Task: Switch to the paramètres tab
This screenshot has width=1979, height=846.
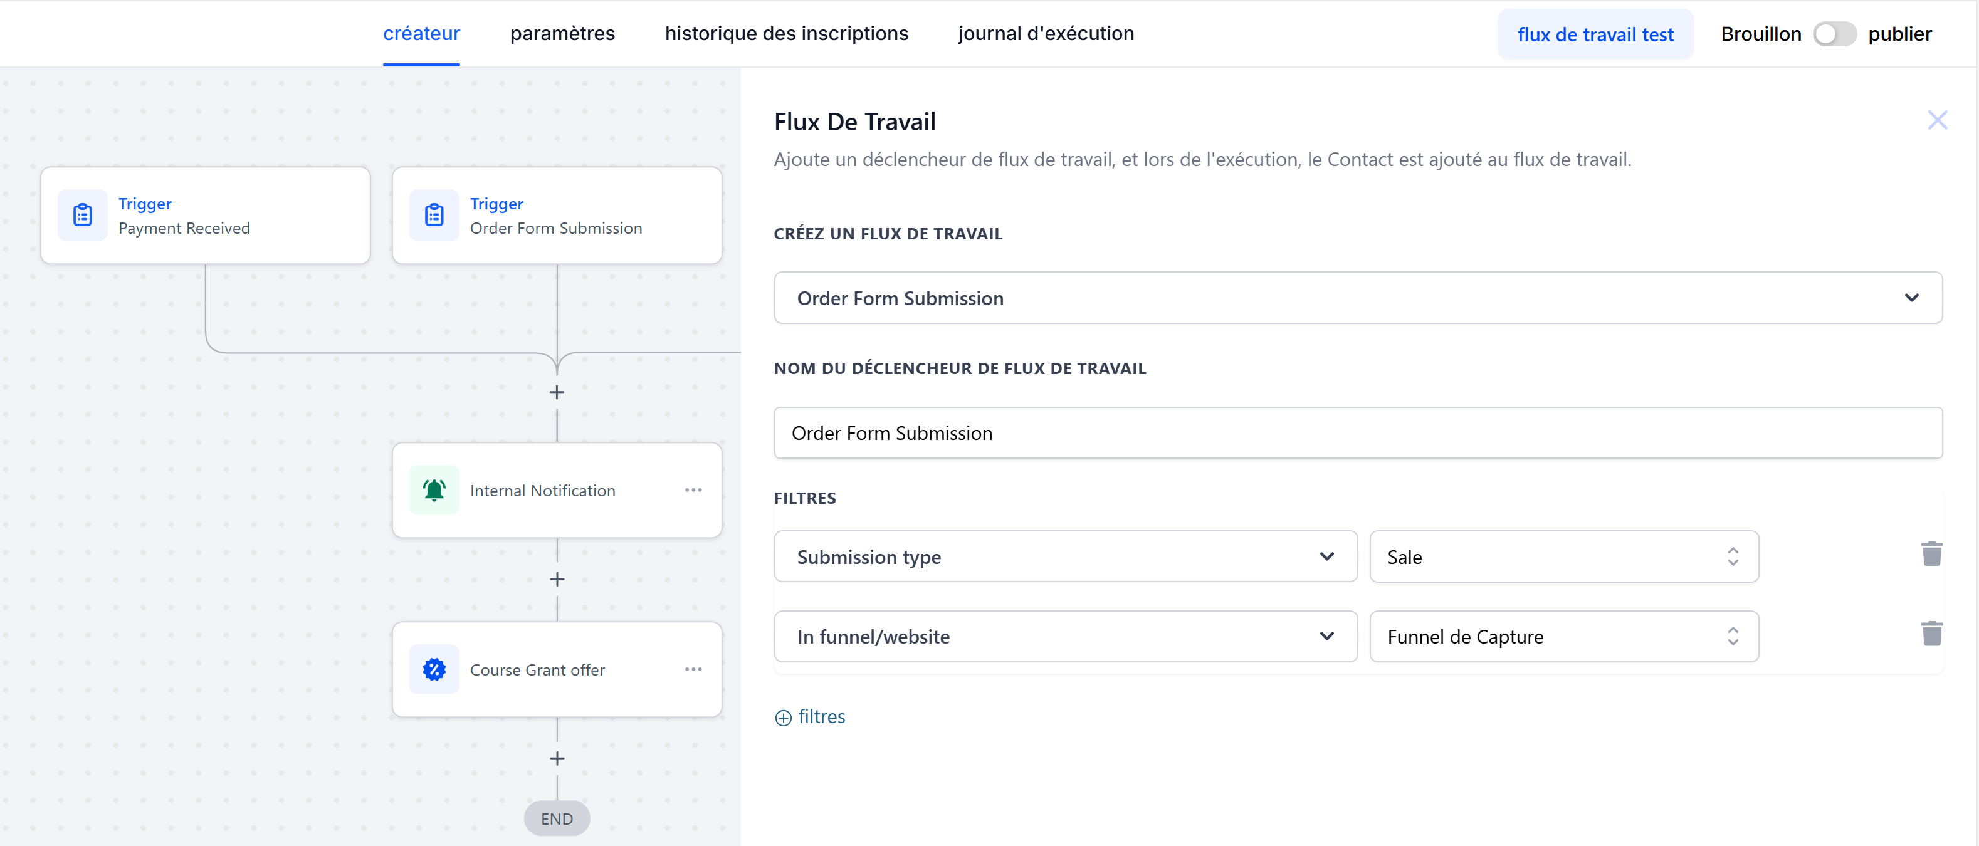Action: pyautogui.click(x=562, y=34)
